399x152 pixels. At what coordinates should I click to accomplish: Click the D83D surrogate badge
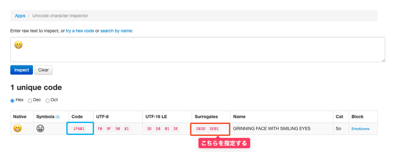point(200,129)
